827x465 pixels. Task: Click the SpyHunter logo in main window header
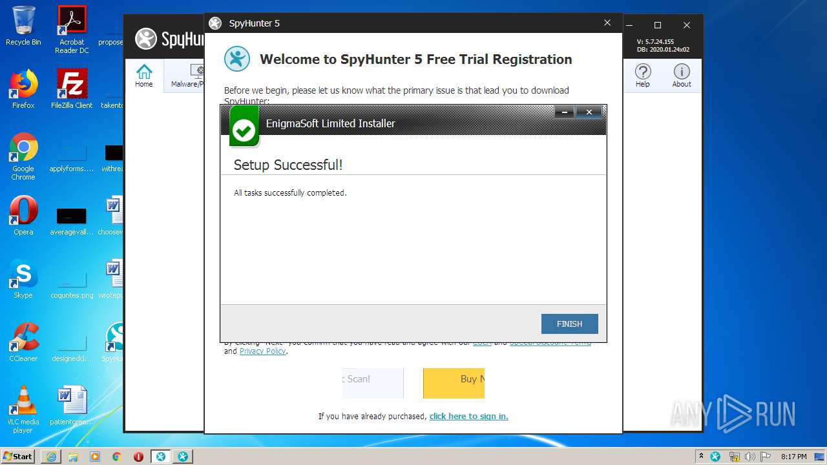pos(169,39)
